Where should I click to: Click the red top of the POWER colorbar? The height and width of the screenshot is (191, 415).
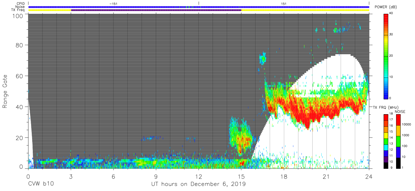[x=386, y=17]
